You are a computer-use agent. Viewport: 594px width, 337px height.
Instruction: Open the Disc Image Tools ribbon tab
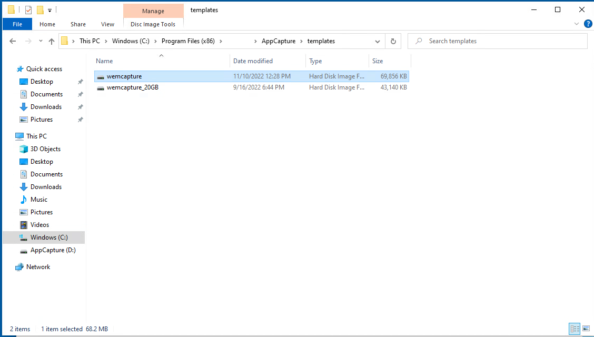pyautogui.click(x=153, y=24)
